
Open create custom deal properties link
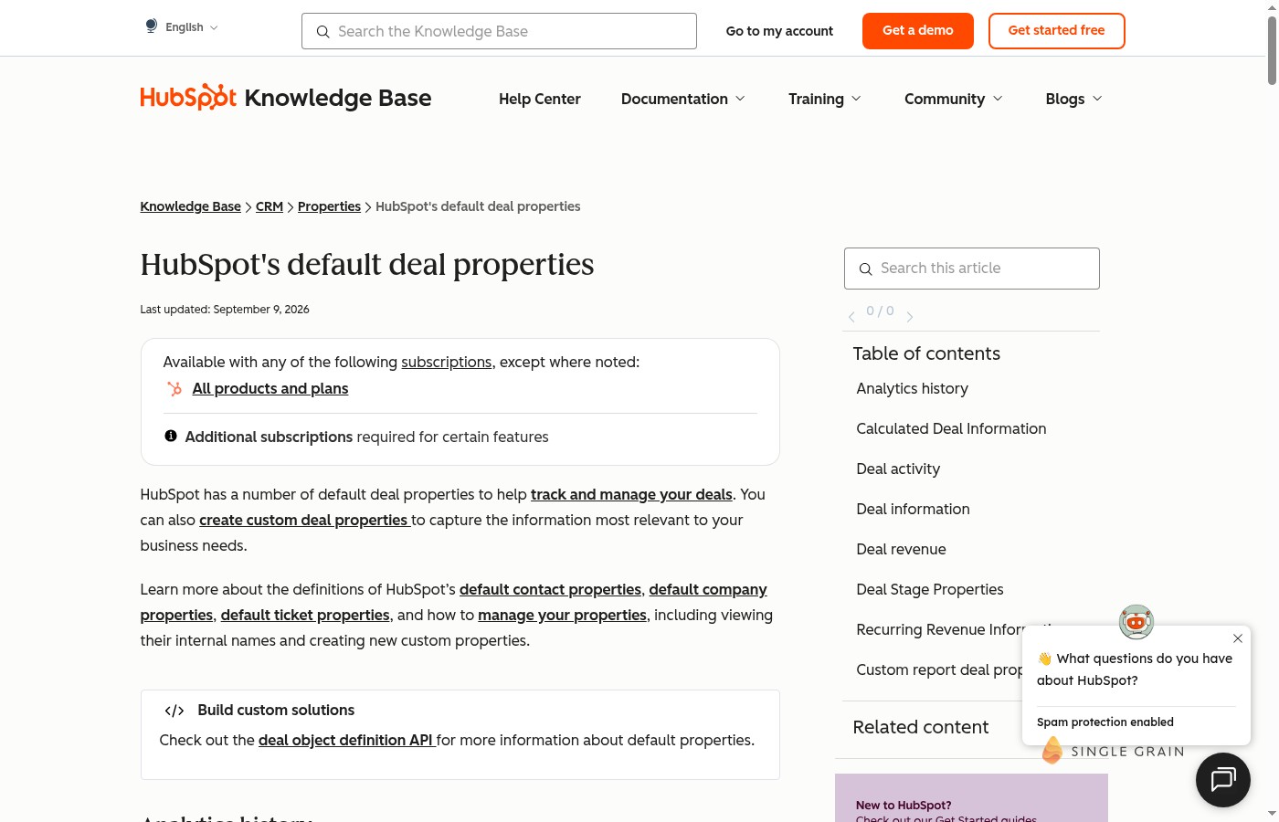[x=303, y=520]
